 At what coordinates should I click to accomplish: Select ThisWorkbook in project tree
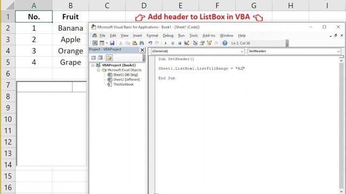tap(123, 85)
